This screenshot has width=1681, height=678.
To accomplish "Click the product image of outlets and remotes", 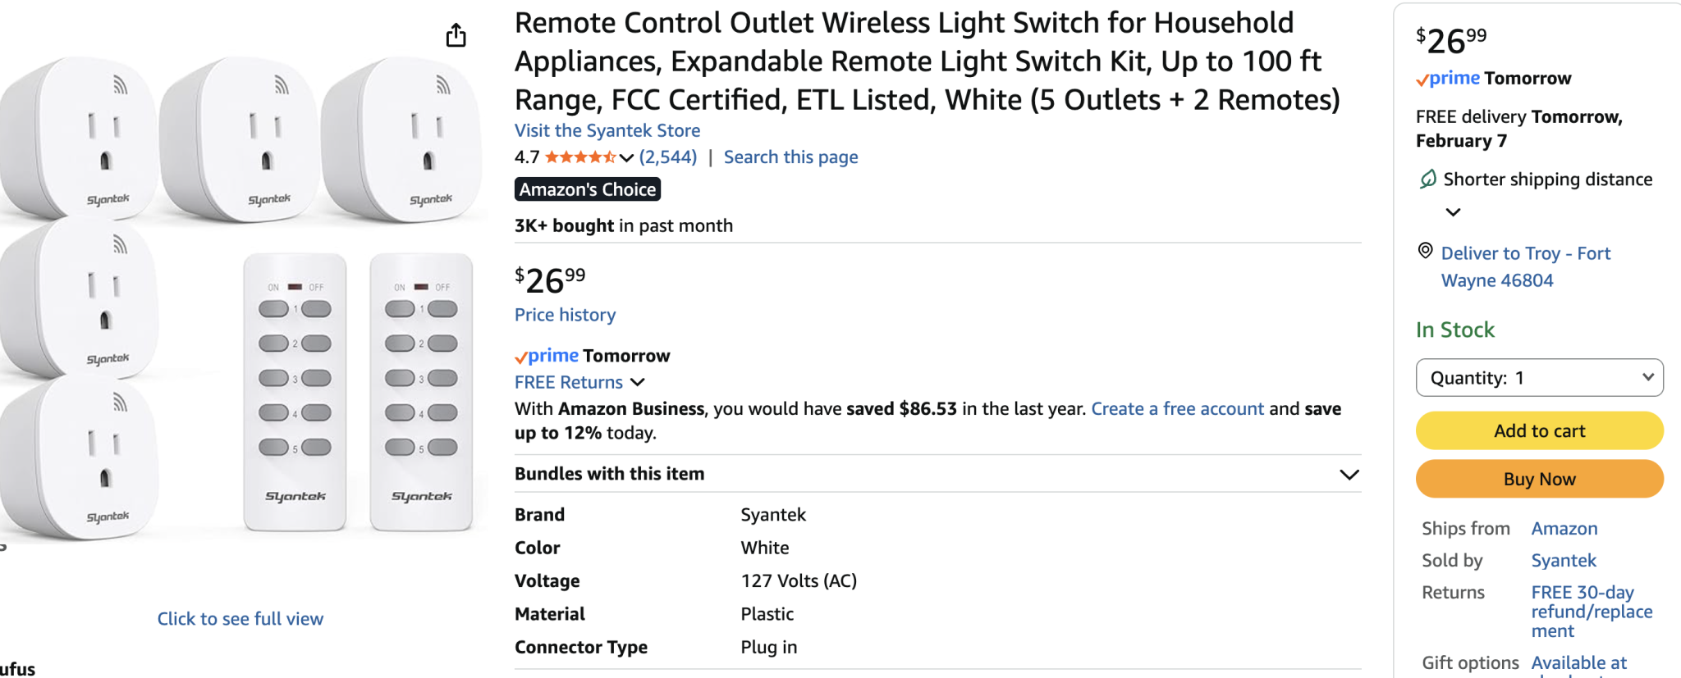I will [x=240, y=297].
